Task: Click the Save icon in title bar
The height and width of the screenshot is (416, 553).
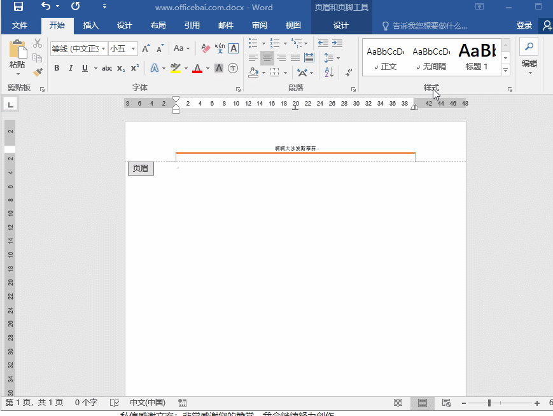Action: (x=18, y=6)
